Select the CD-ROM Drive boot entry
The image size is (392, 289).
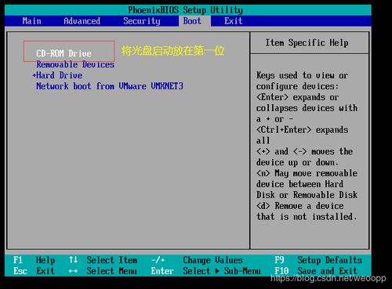click(x=64, y=53)
